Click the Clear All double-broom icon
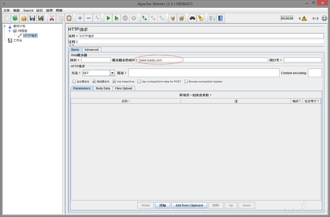 pos(181,18)
